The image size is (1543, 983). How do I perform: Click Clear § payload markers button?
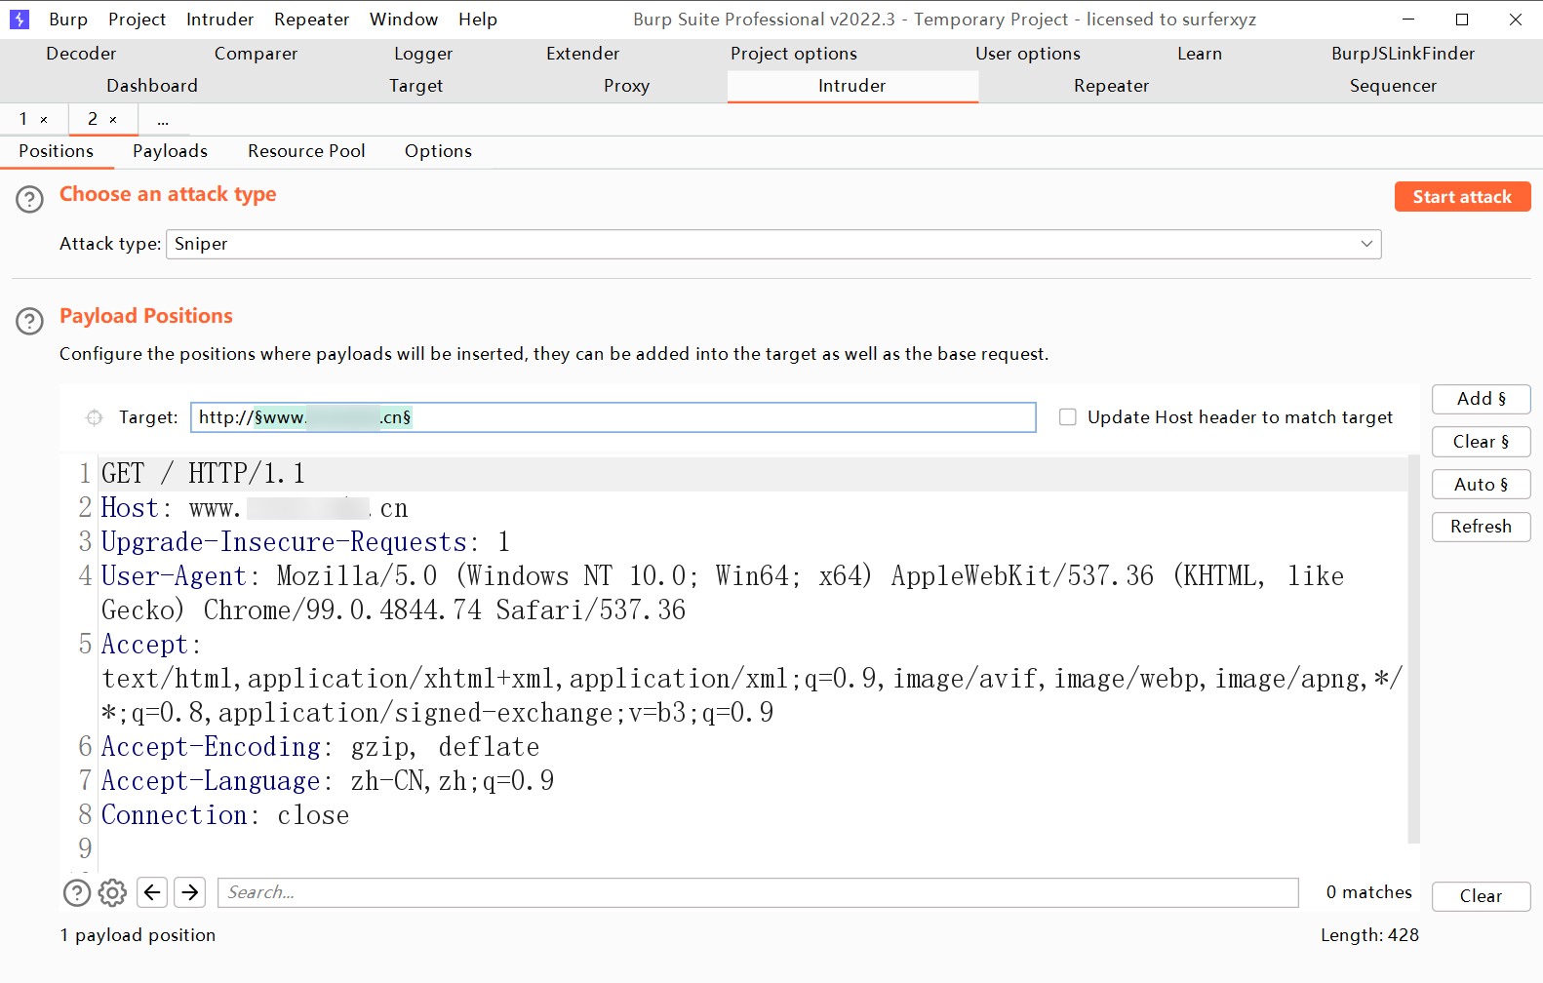pos(1482,442)
